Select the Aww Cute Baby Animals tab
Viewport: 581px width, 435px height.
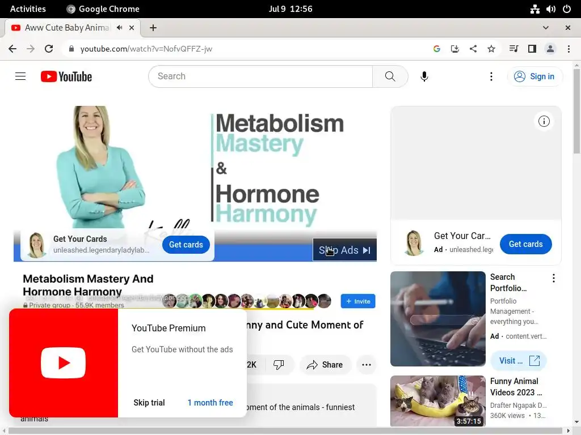(x=67, y=28)
